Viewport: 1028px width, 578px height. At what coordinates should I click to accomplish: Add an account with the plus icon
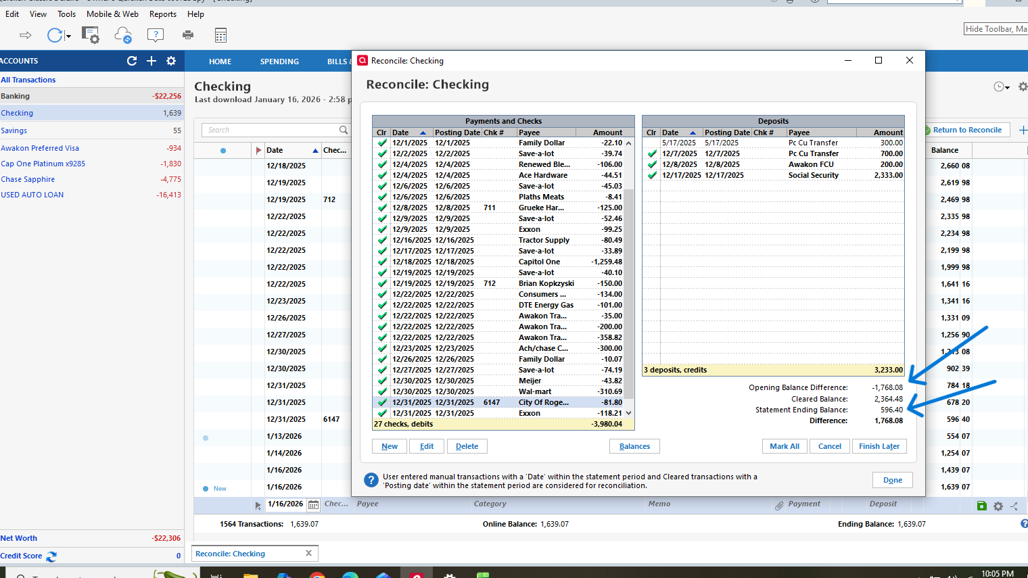(x=151, y=61)
